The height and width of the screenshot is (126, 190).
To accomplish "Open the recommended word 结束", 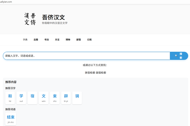I will (x=11, y=119).
